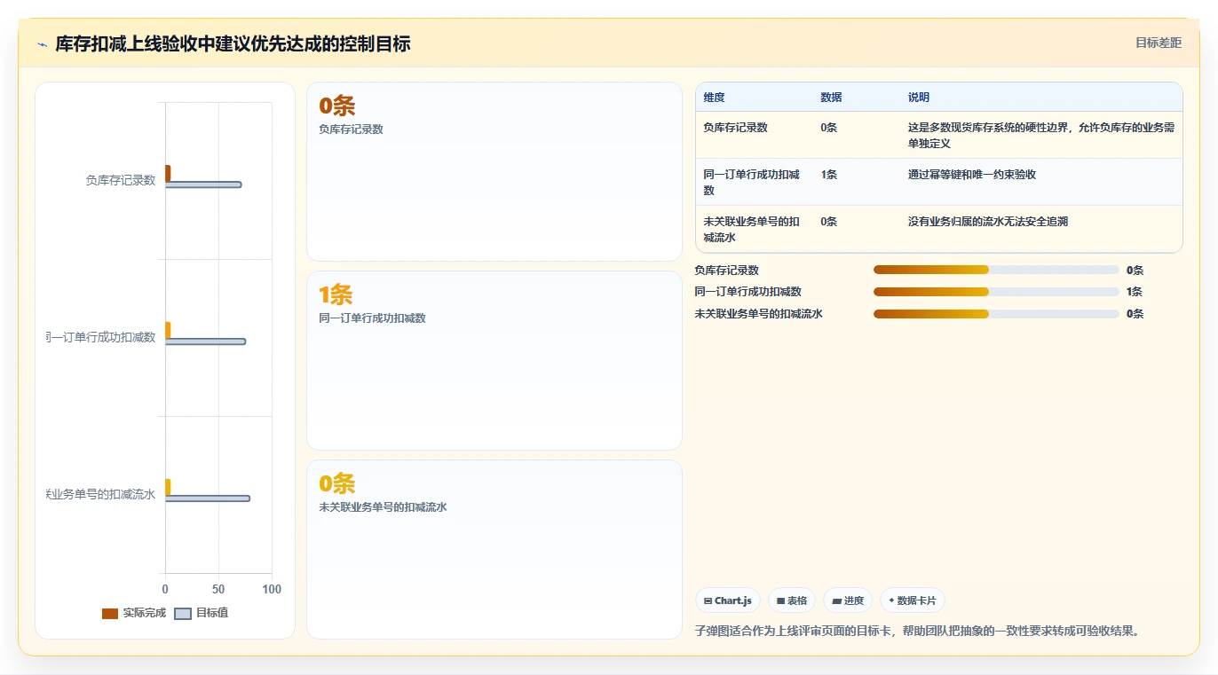Image resolution: width=1218 pixels, height=675 pixels.
Task: Open the 0条 负库存记录数 data card
Action: [494, 172]
